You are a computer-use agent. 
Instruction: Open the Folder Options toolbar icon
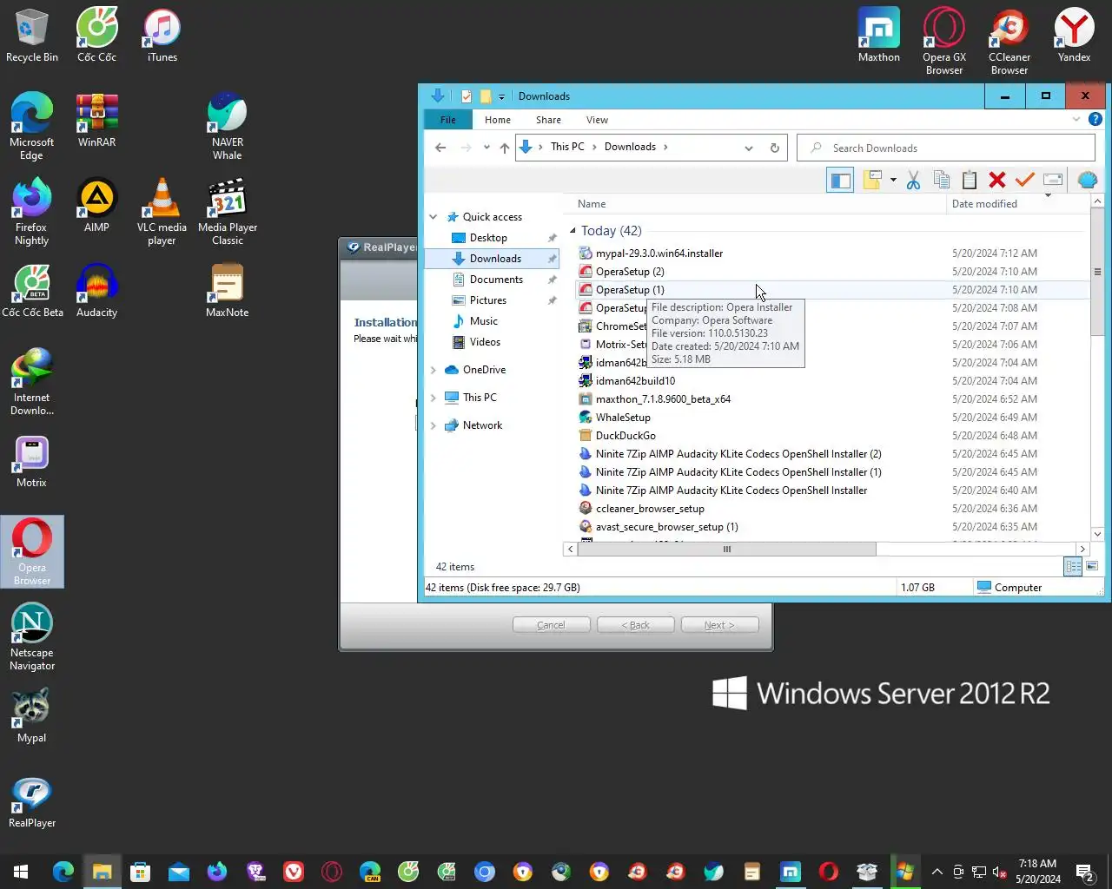(x=872, y=180)
